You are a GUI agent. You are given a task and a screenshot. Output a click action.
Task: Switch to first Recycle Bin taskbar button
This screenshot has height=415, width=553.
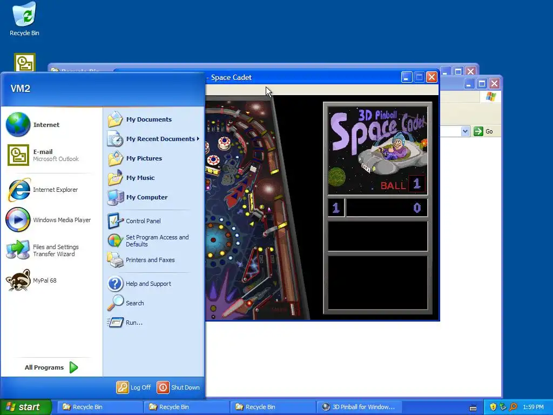point(100,407)
